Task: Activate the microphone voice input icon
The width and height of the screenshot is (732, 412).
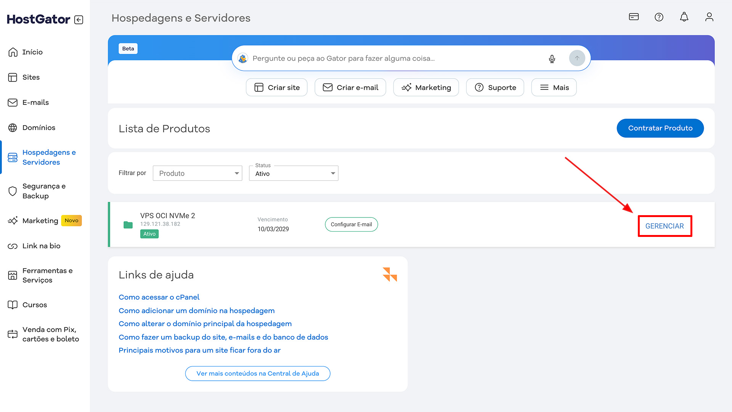Action: (x=552, y=59)
